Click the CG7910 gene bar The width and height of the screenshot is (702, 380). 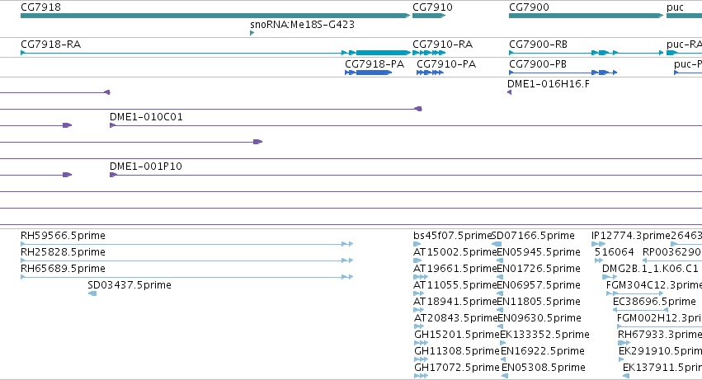coord(429,16)
